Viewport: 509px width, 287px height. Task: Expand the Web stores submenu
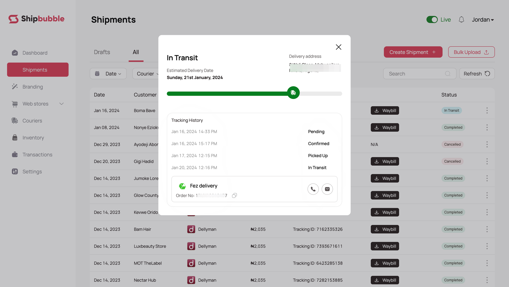coord(61,104)
